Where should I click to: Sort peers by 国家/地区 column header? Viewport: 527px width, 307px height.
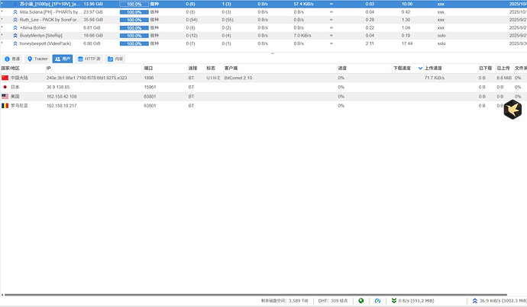coord(14,69)
